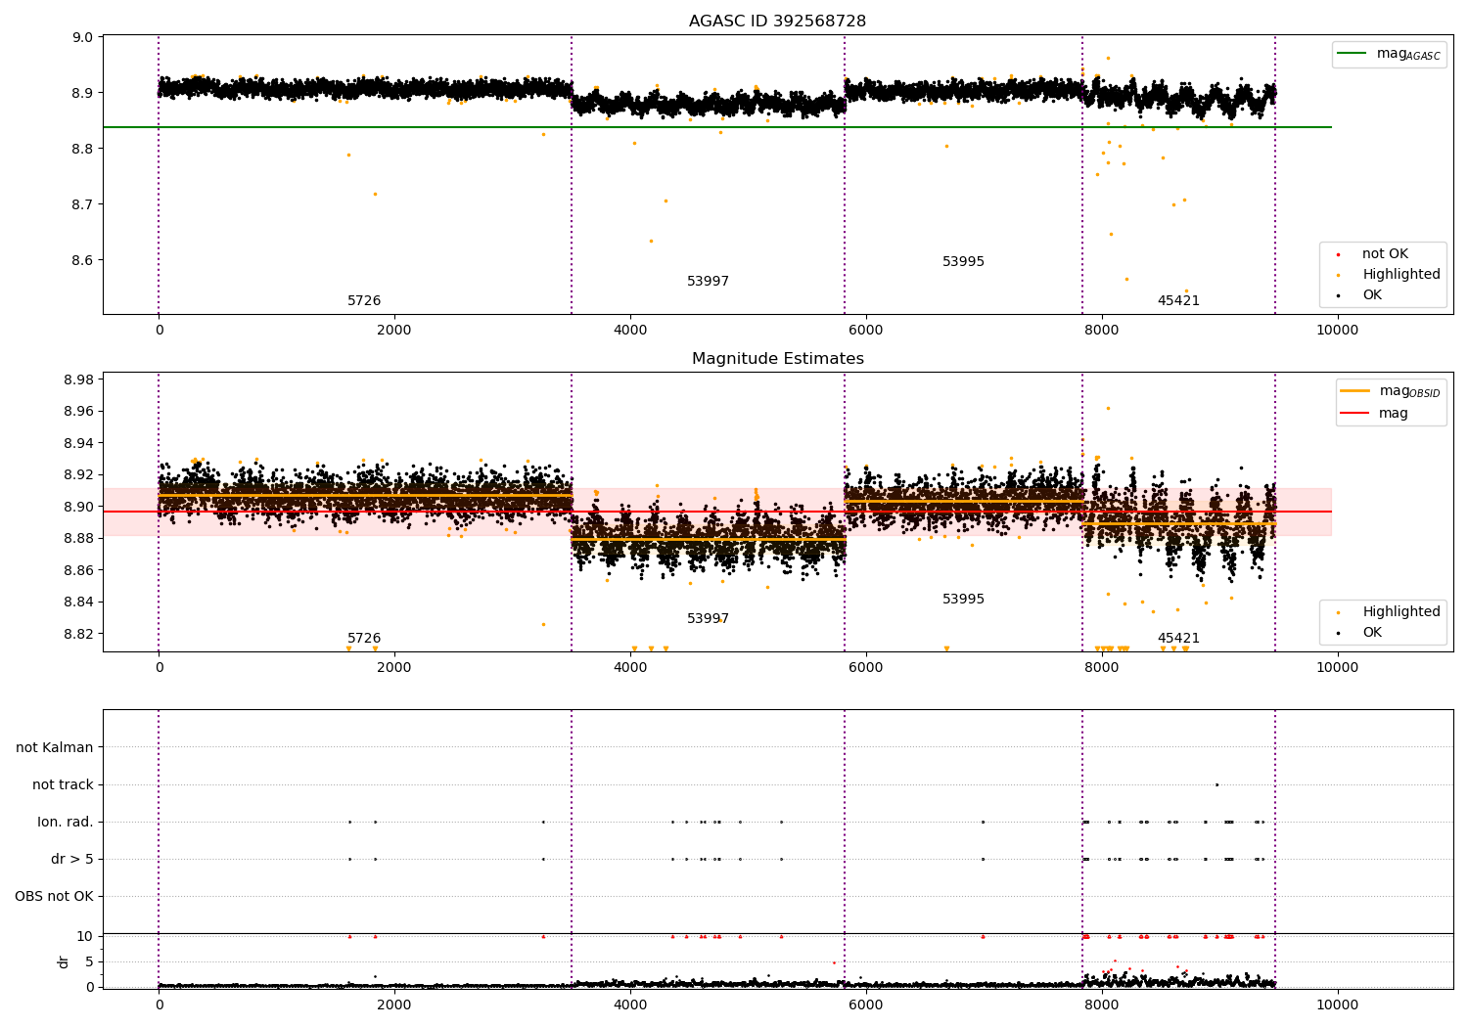Viewport: 1468px width, 1027px height.
Task: Click the 'Magnitude Estimates' subplot title
Action: pos(777,359)
